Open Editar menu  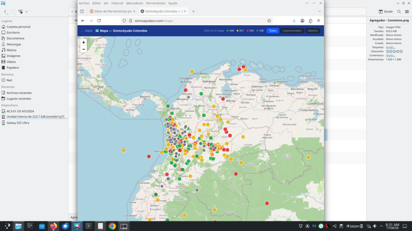pyautogui.click(x=97, y=3)
